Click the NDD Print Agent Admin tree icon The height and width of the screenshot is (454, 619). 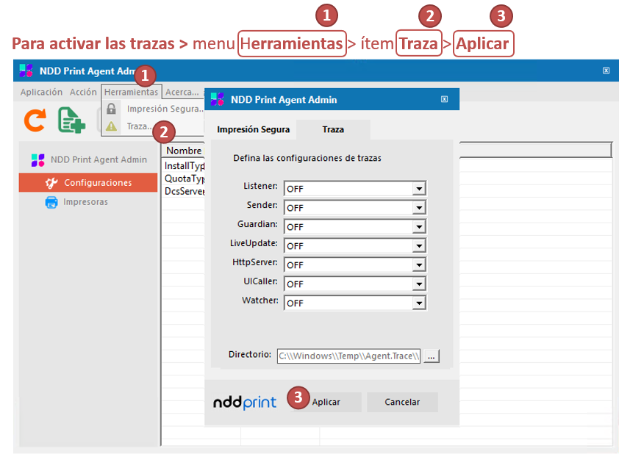pos(38,159)
